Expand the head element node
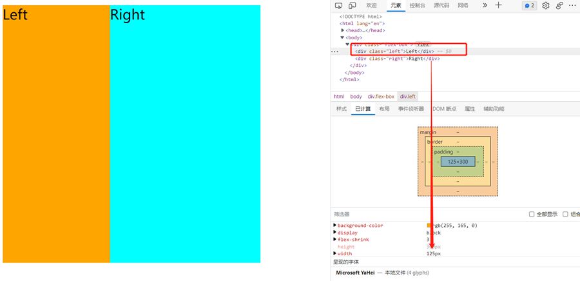The image size is (580, 281). pos(343,30)
